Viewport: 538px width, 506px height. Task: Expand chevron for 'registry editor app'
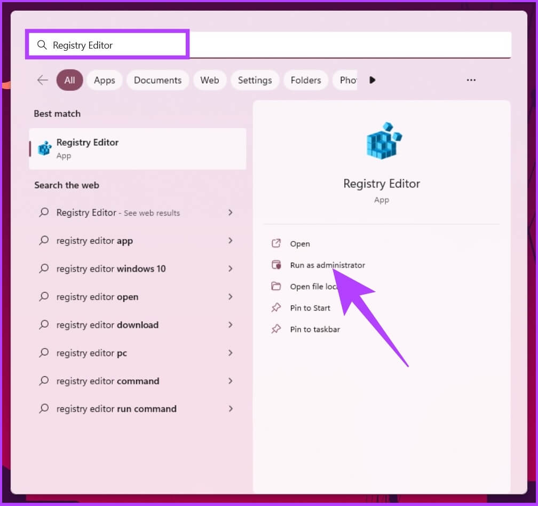coord(230,241)
